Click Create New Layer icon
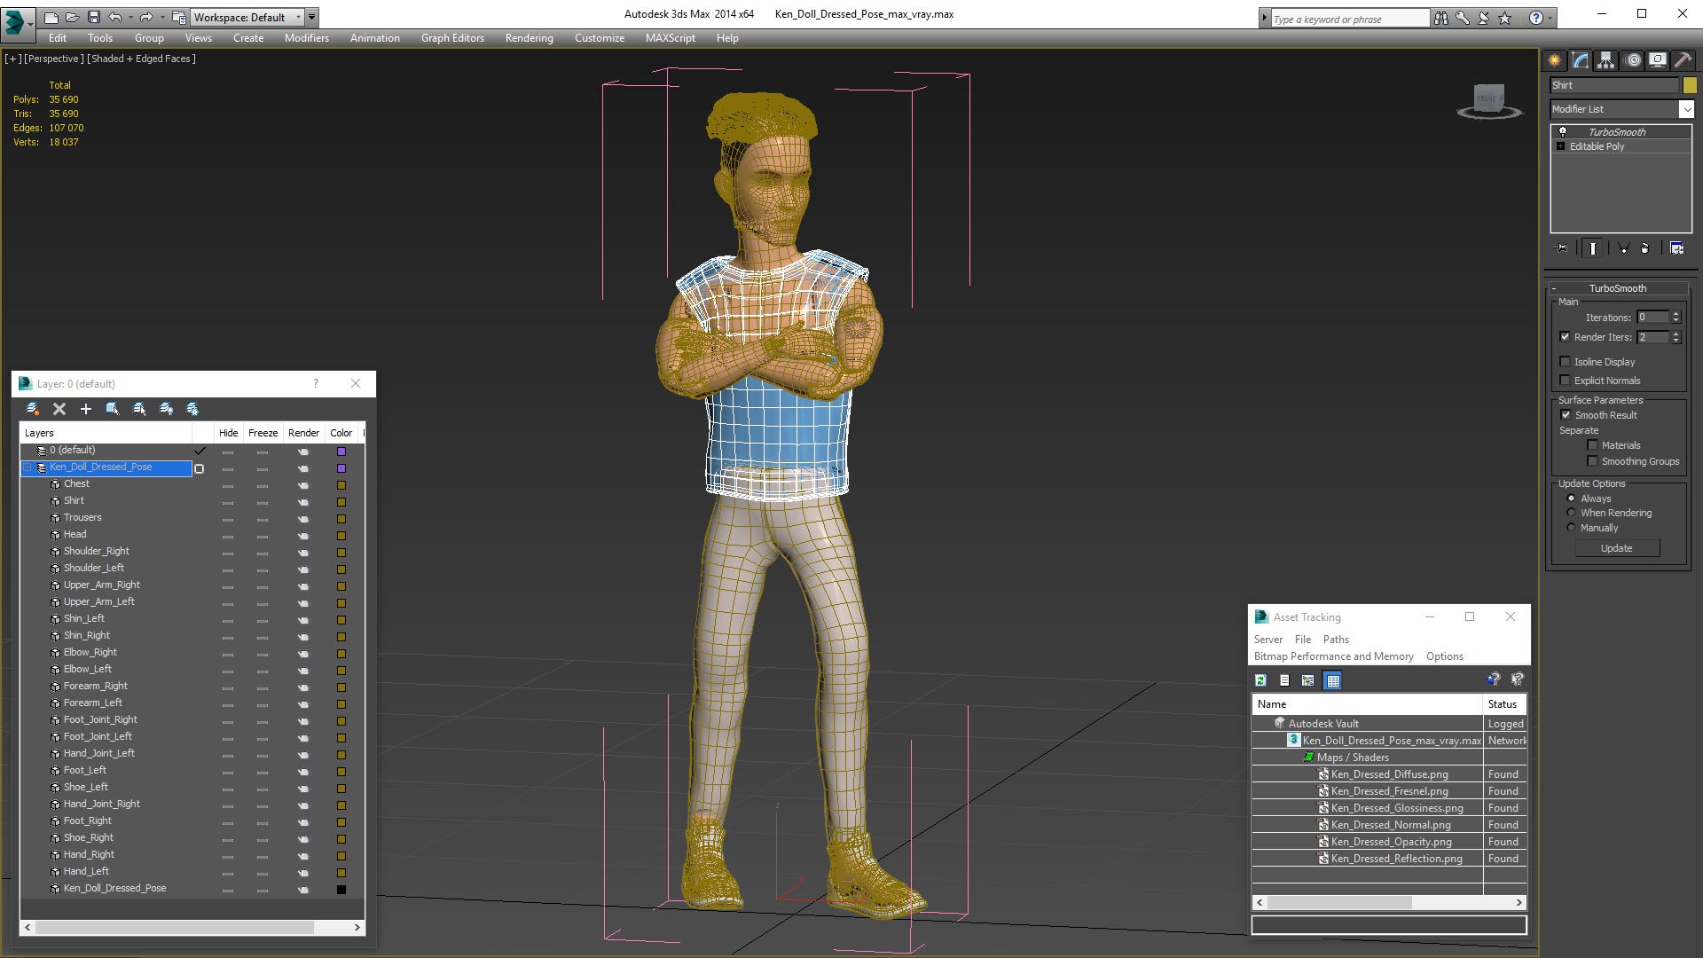Screen dimensions: 1703x958 tap(33, 409)
